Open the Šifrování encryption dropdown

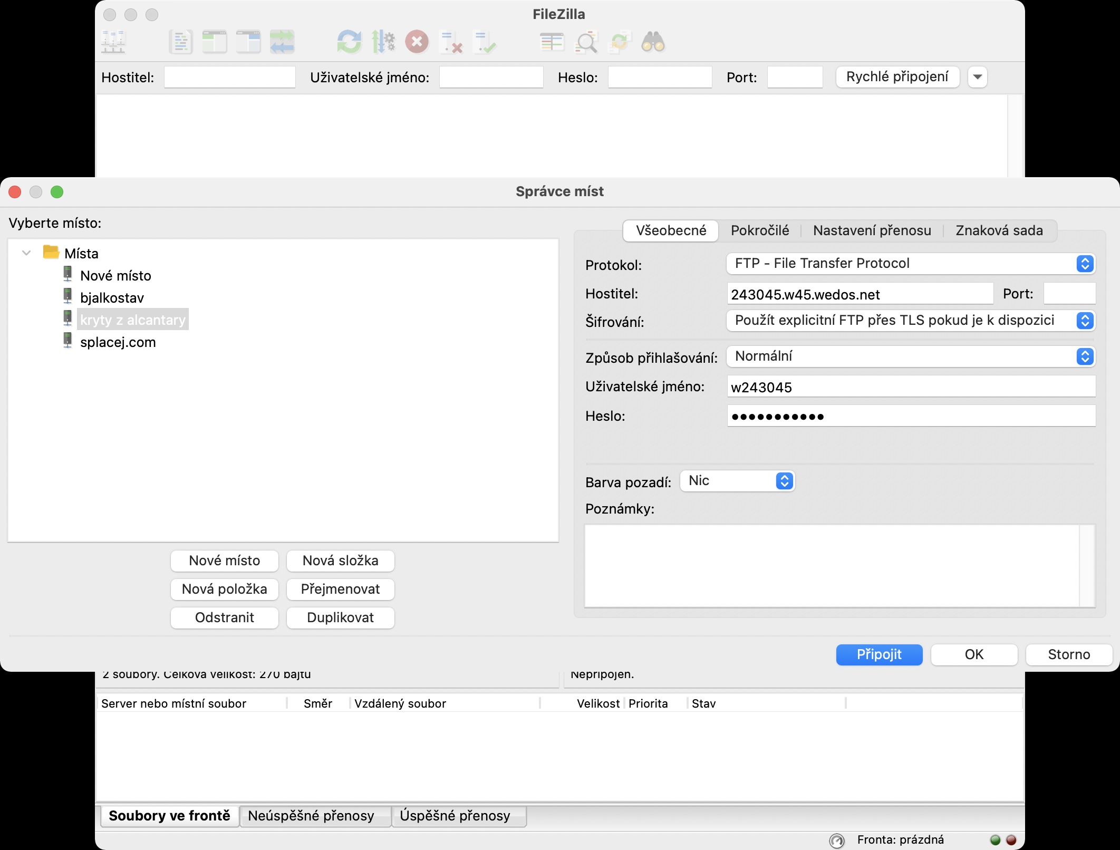[x=911, y=321]
